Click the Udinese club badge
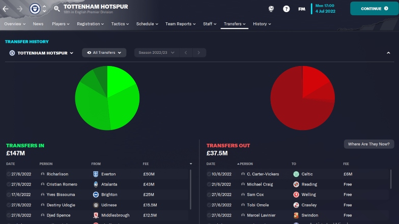399x224 pixels. 96,205
